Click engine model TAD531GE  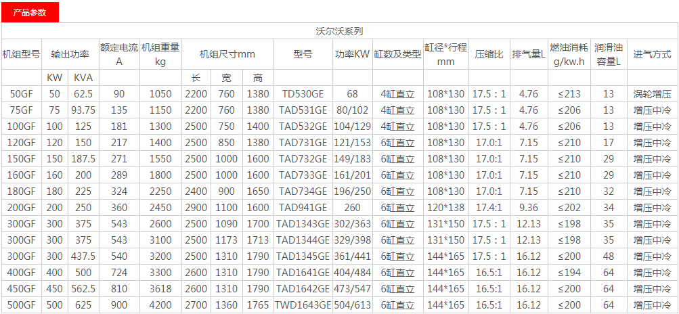pyautogui.click(x=303, y=110)
